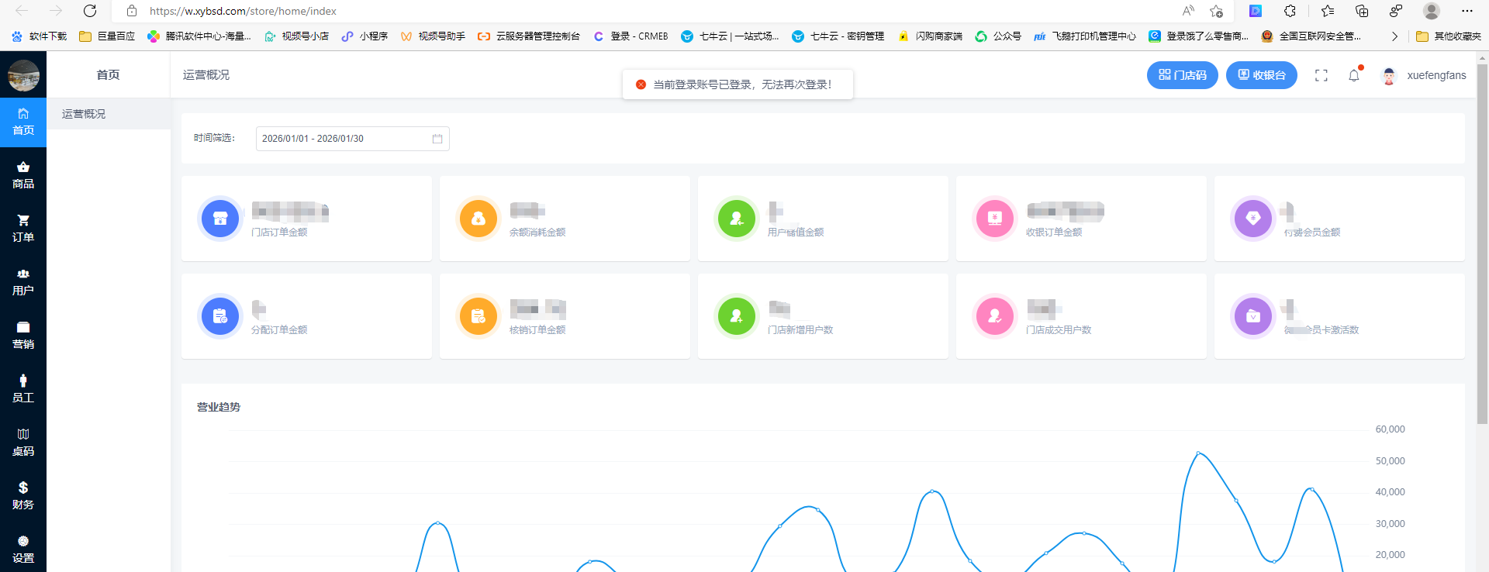1489x572 pixels.
Task: Open 用户 users section
Action: (x=23, y=282)
